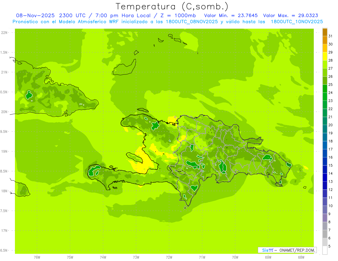Click the dark blue legend swatch between 13 and 14

325,177
